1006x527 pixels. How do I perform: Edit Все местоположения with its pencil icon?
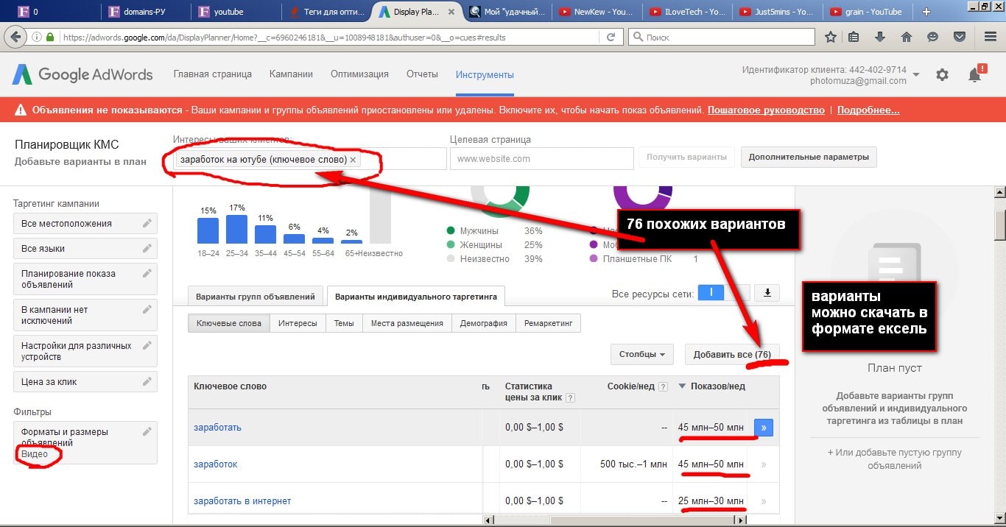point(147,224)
